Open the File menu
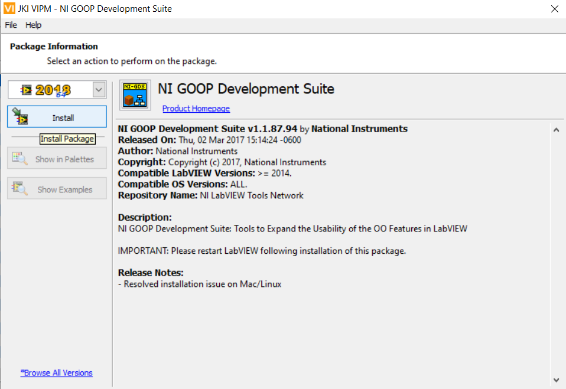Viewport: 566px width, 389px height. (x=11, y=25)
